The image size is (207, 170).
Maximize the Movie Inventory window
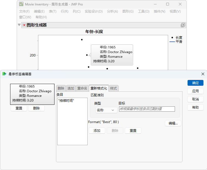[x=168, y=4]
